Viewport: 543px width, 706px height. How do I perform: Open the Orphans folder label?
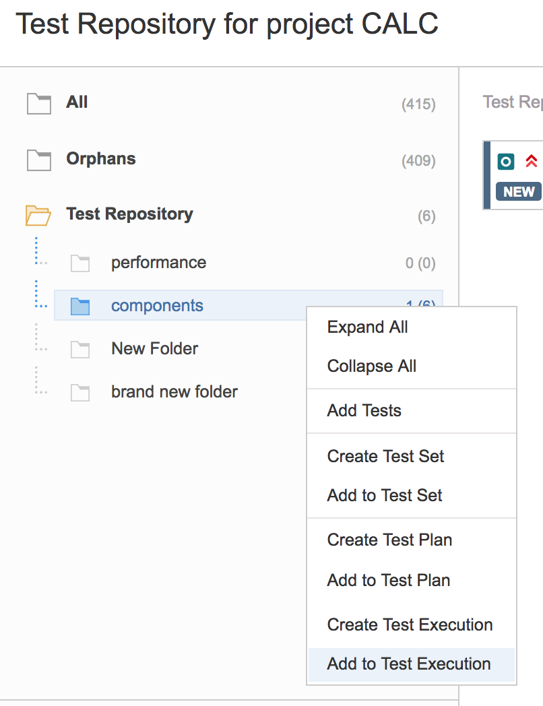101,159
